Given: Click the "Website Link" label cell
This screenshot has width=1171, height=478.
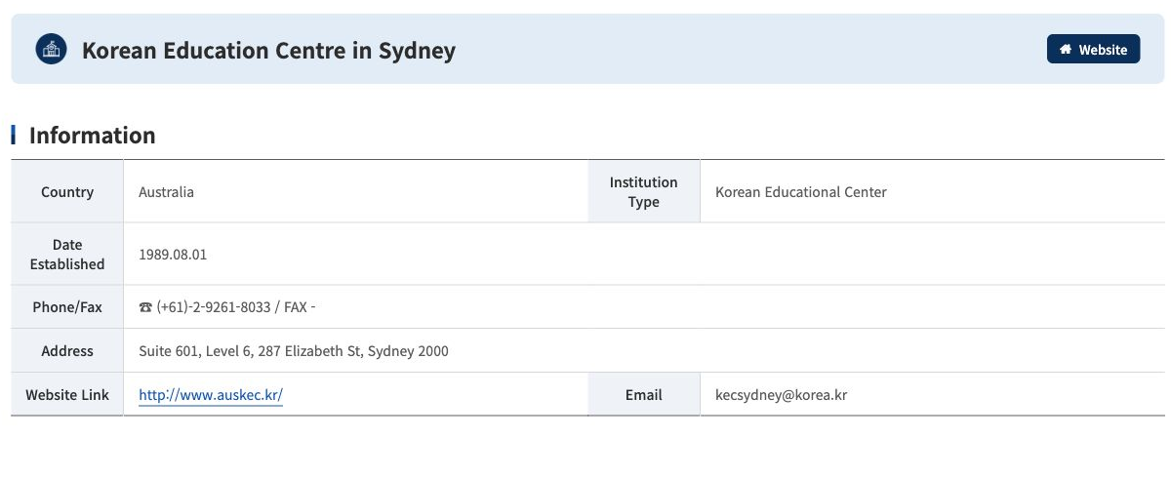Looking at the screenshot, I should [x=67, y=395].
